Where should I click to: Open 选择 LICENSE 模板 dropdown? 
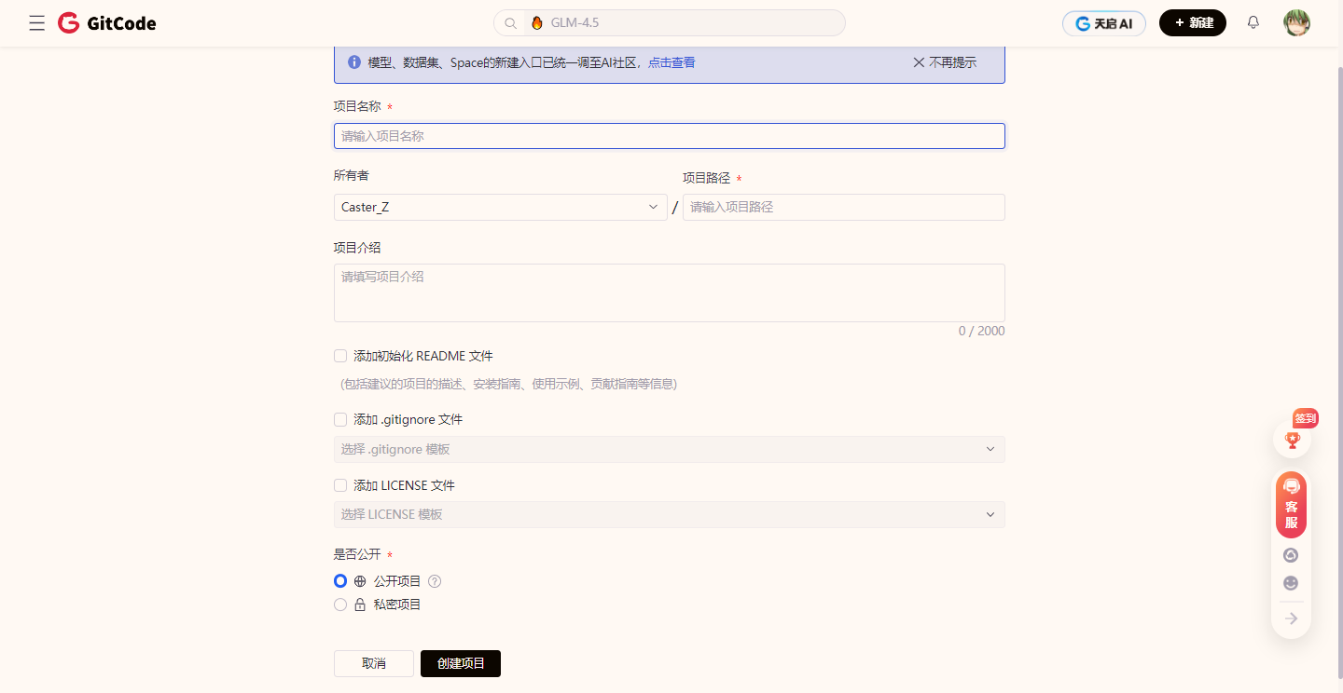[670, 514]
